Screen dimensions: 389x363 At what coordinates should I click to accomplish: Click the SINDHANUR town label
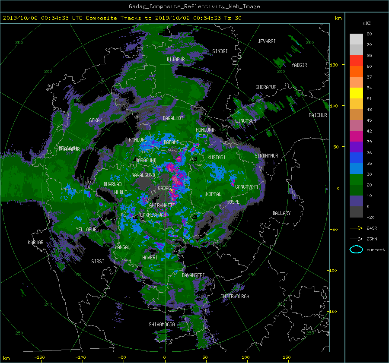(266, 156)
